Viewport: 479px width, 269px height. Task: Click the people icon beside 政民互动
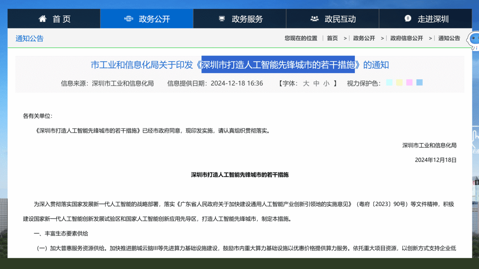click(314, 19)
